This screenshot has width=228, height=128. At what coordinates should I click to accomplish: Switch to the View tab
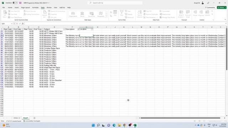56,7
